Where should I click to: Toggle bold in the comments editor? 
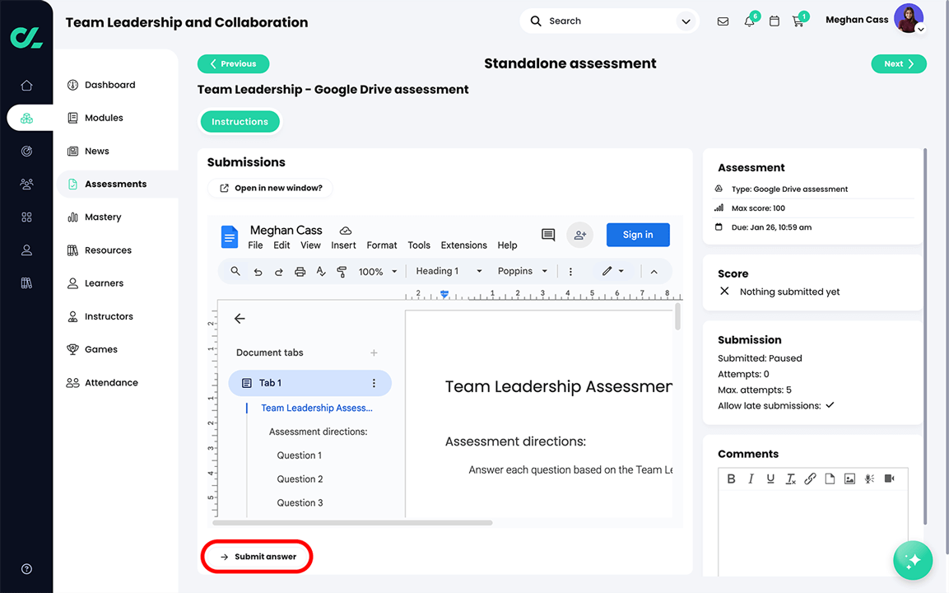click(x=731, y=478)
